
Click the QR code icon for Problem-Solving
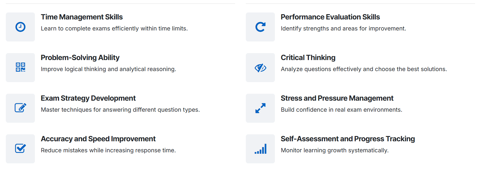point(20,67)
